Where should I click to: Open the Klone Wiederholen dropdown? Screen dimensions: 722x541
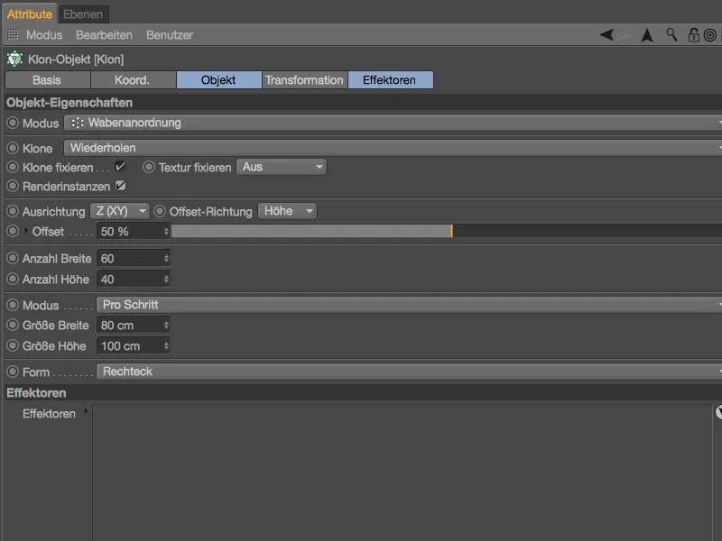393,148
